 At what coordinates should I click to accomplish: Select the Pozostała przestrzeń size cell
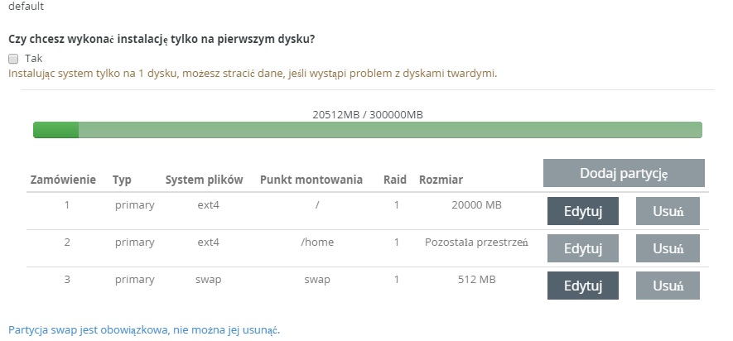pyautogui.click(x=477, y=243)
